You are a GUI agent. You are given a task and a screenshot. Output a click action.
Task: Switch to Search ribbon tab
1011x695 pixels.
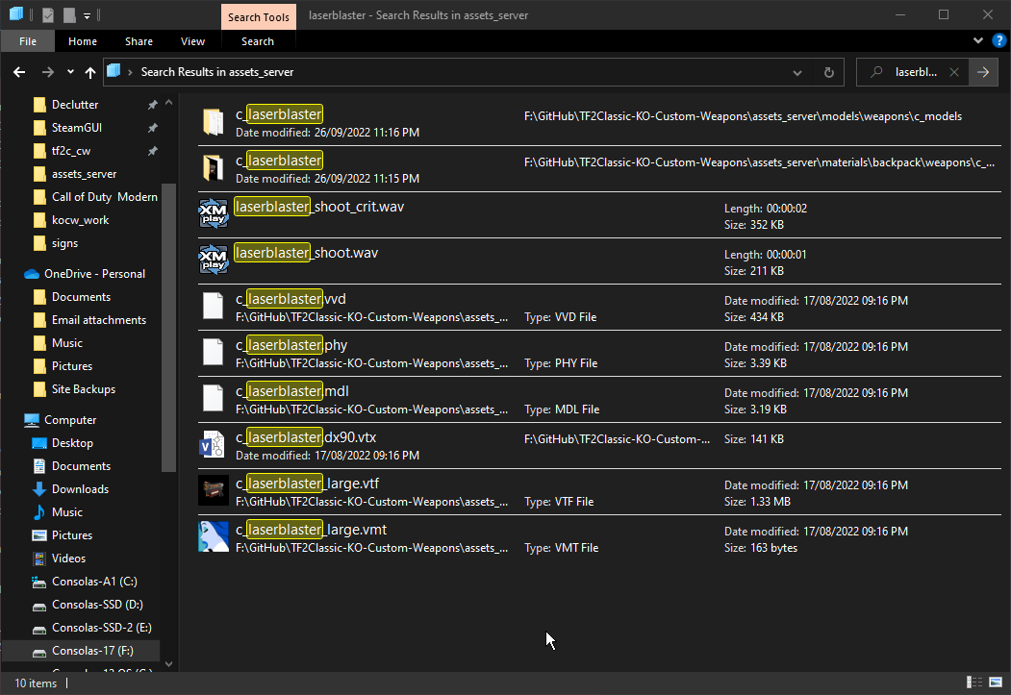pos(258,41)
